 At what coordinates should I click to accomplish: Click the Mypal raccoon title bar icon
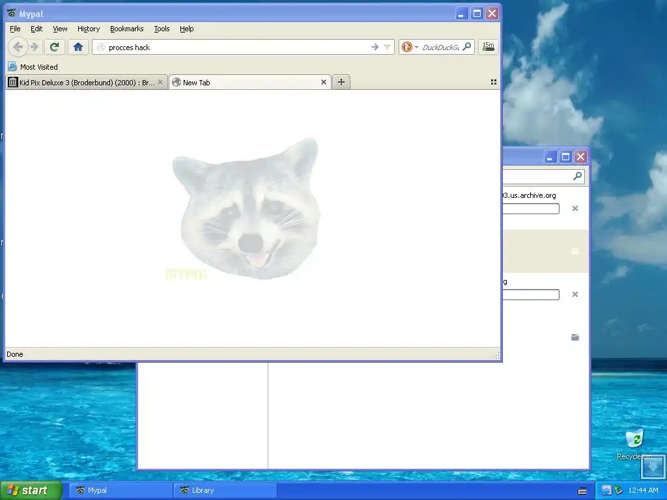coord(12,14)
